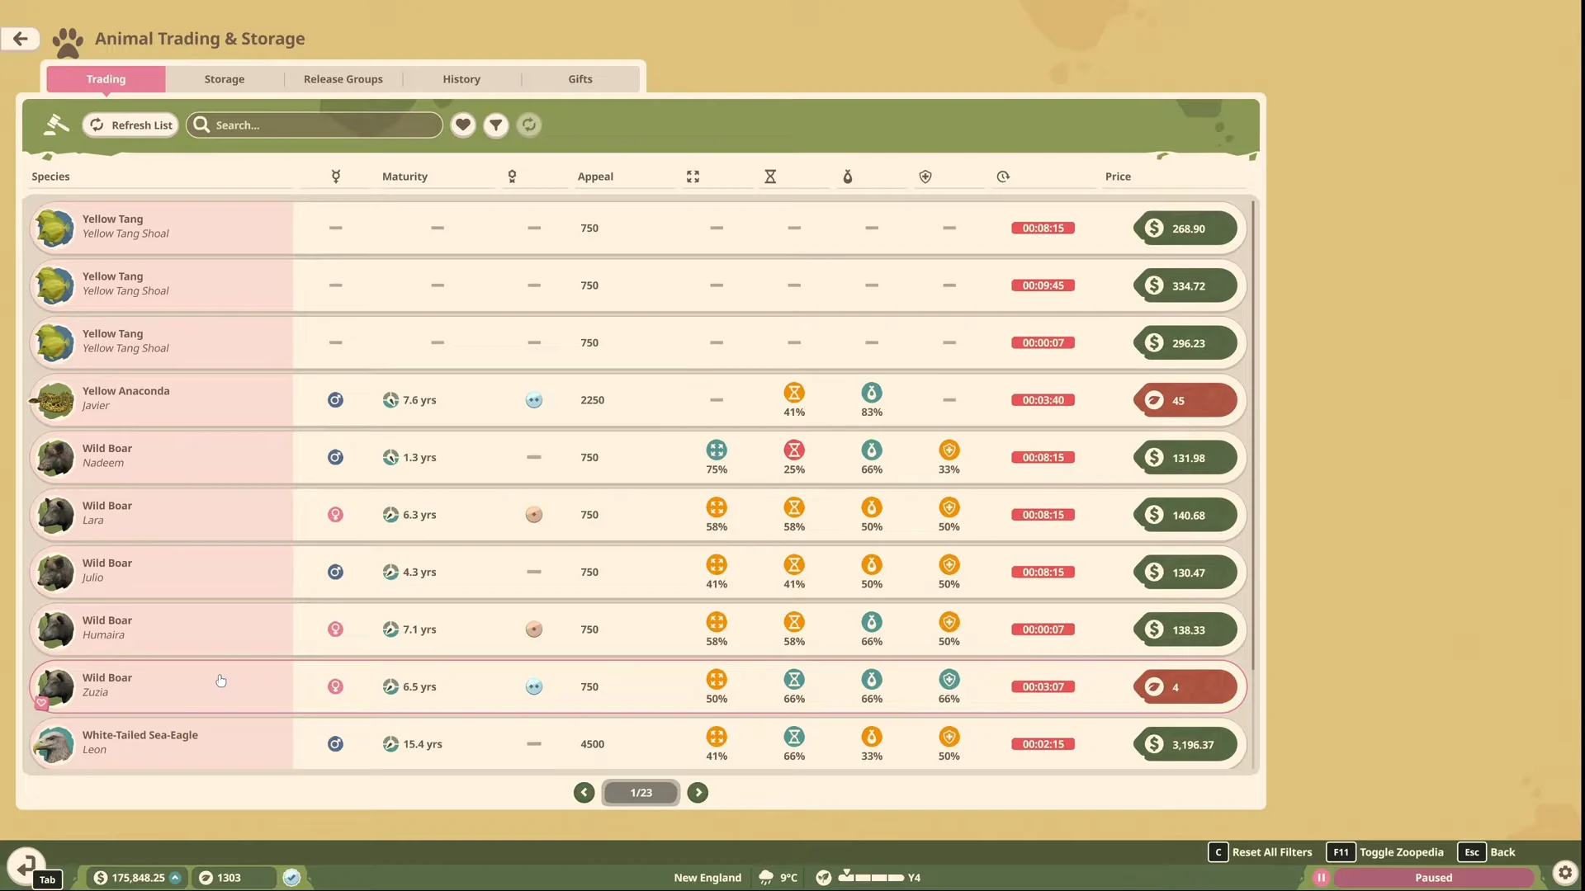Screen dimensions: 1585x891
Task: Click the Wild Boar Nadeem thumbnail
Action: [55, 458]
